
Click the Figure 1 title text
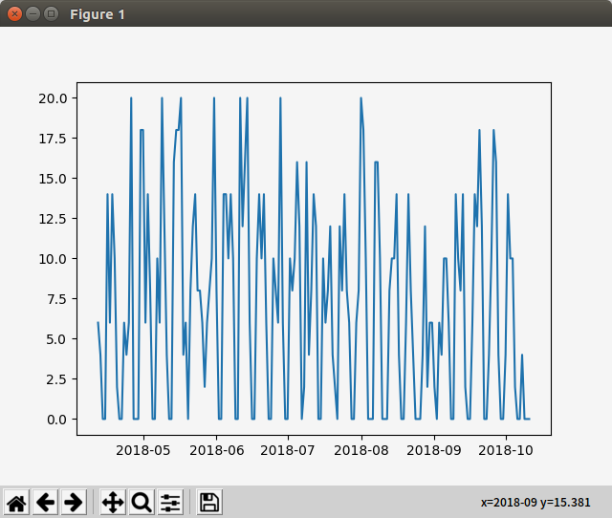97,14
